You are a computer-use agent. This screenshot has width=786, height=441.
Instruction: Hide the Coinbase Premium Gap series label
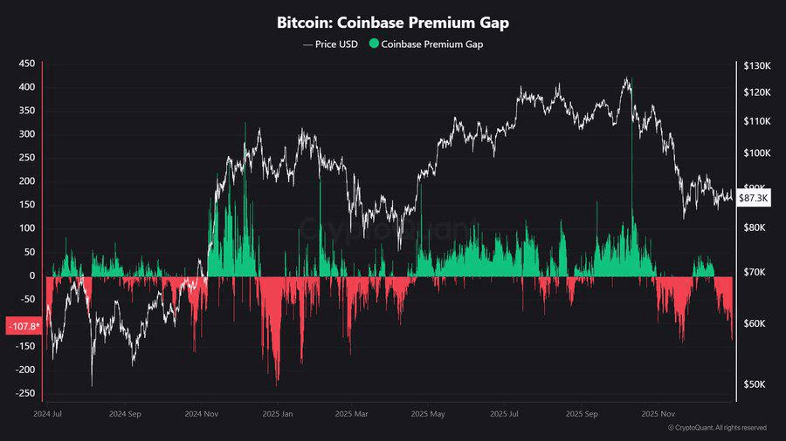point(431,44)
